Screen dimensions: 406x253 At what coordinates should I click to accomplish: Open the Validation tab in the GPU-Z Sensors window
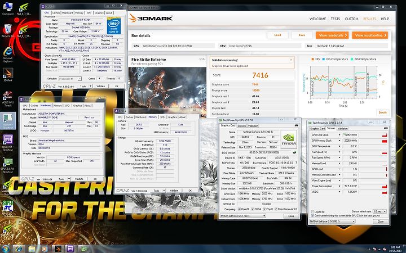[343, 128]
